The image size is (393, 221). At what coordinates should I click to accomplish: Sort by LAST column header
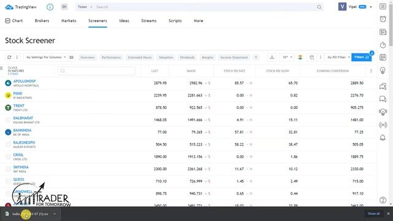click(155, 71)
